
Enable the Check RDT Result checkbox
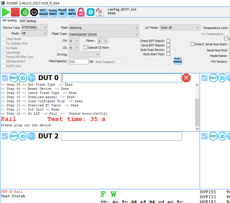pos(168,41)
